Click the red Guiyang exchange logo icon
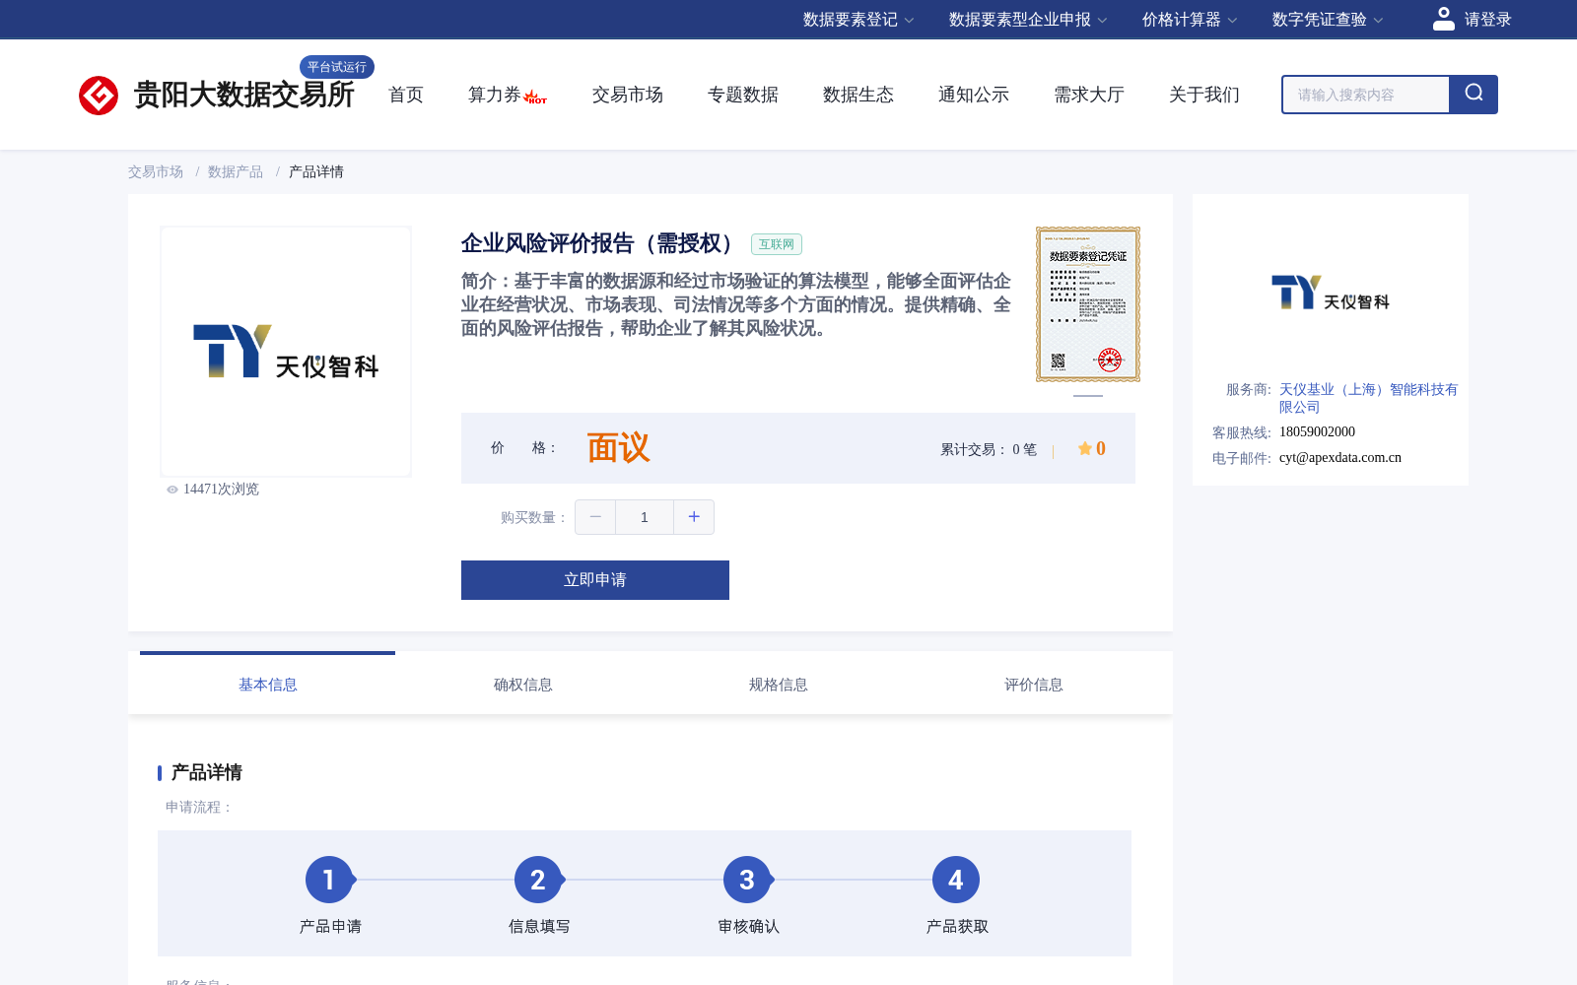The height and width of the screenshot is (985, 1577). pyautogui.click(x=99, y=96)
